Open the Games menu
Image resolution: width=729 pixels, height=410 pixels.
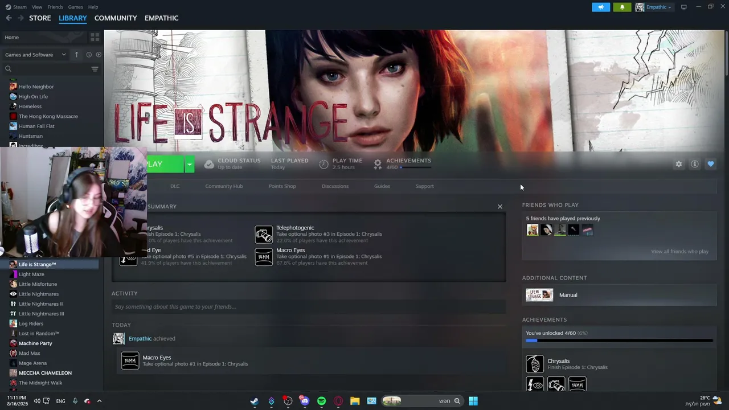75,7
